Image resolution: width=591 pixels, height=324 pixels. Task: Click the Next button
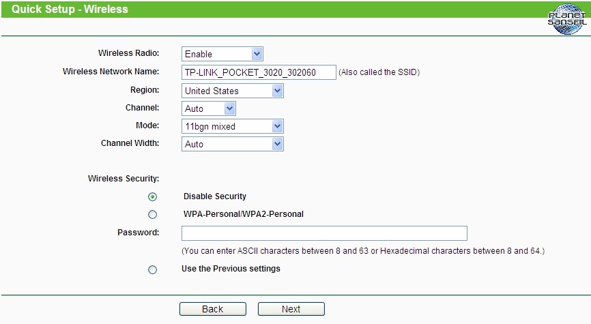291,309
